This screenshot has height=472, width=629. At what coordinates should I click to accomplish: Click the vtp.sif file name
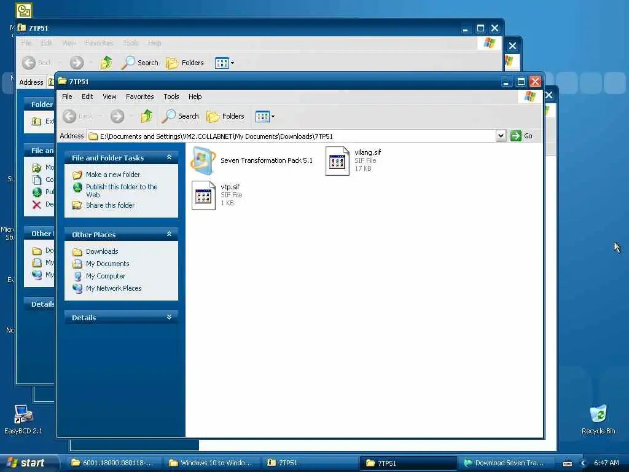[230, 187]
